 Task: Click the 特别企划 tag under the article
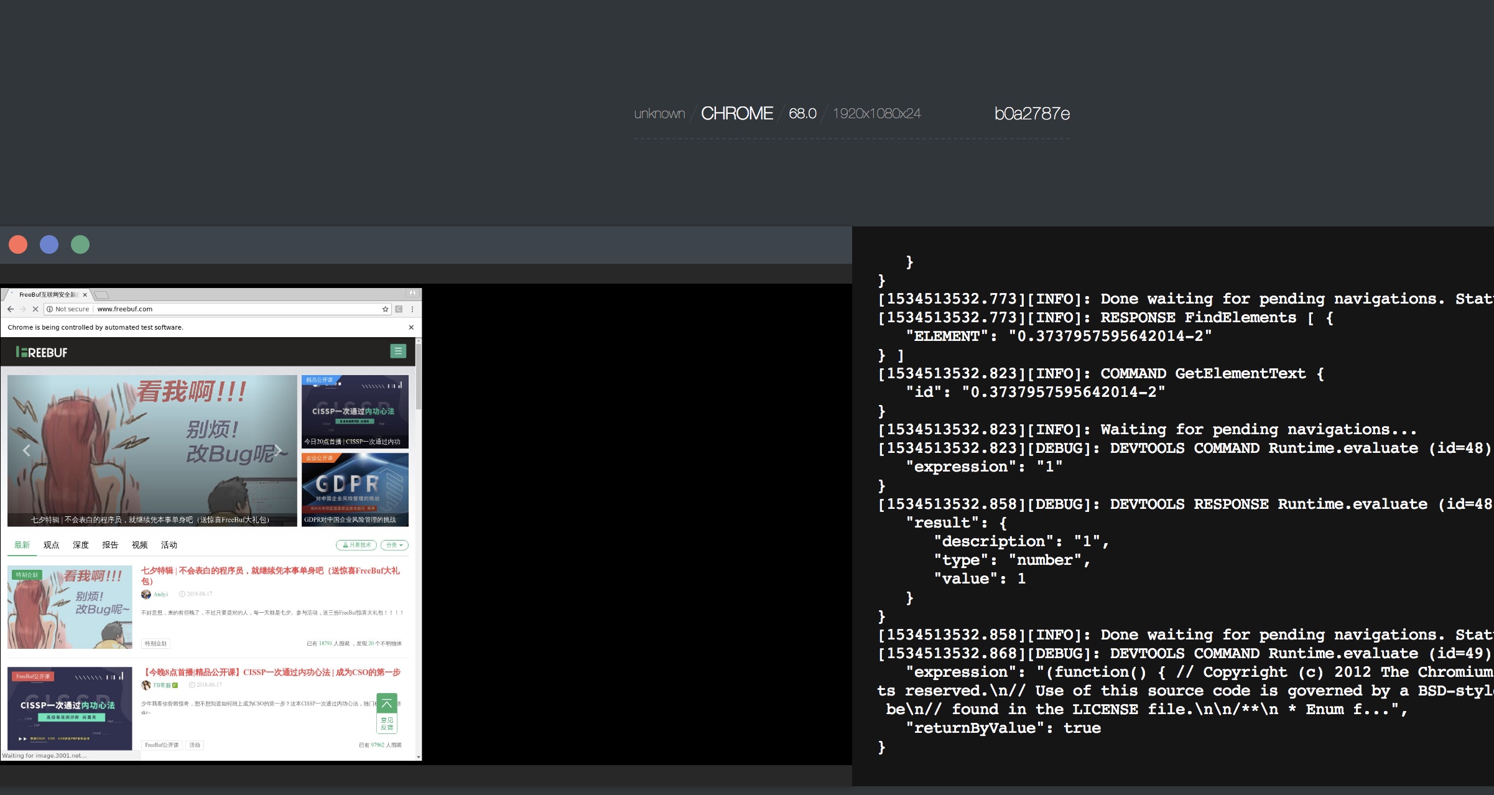[155, 644]
